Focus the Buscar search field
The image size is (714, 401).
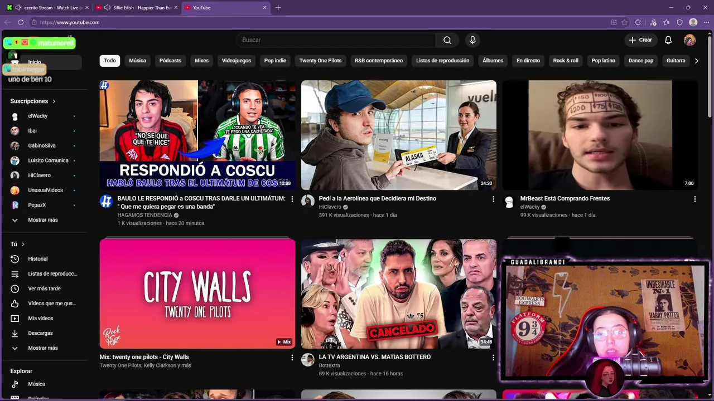click(x=336, y=40)
